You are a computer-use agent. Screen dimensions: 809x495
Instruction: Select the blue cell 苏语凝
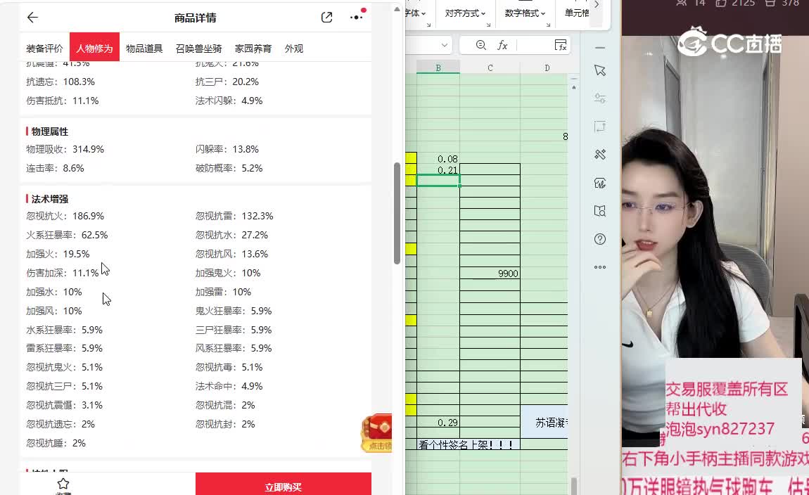point(544,423)
